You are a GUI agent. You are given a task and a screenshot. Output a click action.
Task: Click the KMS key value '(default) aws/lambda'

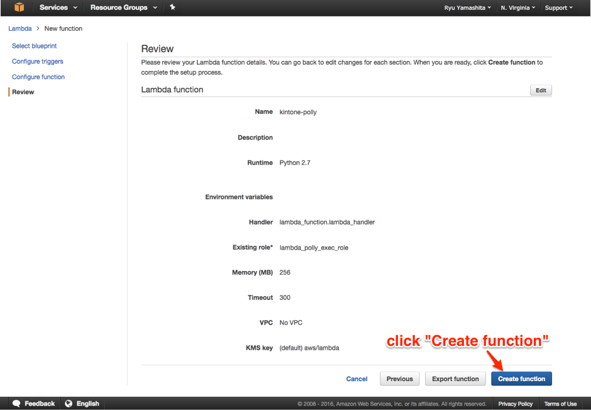click(309, 348)
